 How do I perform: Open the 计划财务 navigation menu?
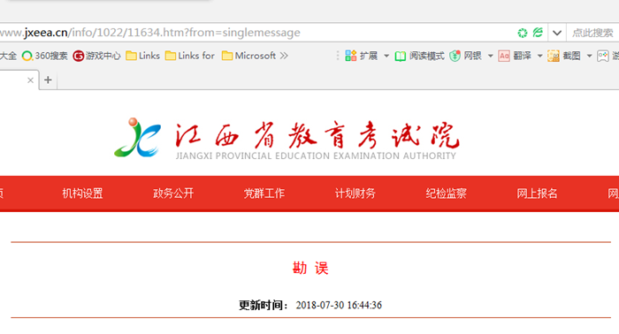(355, 194)
